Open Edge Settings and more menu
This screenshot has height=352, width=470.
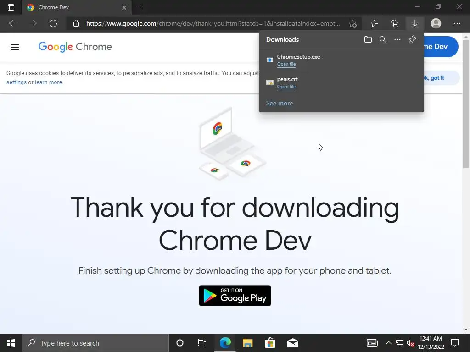[x=457, y=23]
